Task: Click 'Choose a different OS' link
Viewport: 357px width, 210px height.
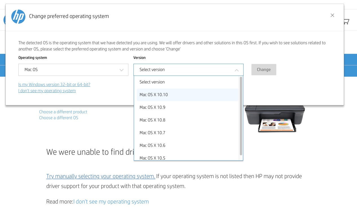Action: 59,118
